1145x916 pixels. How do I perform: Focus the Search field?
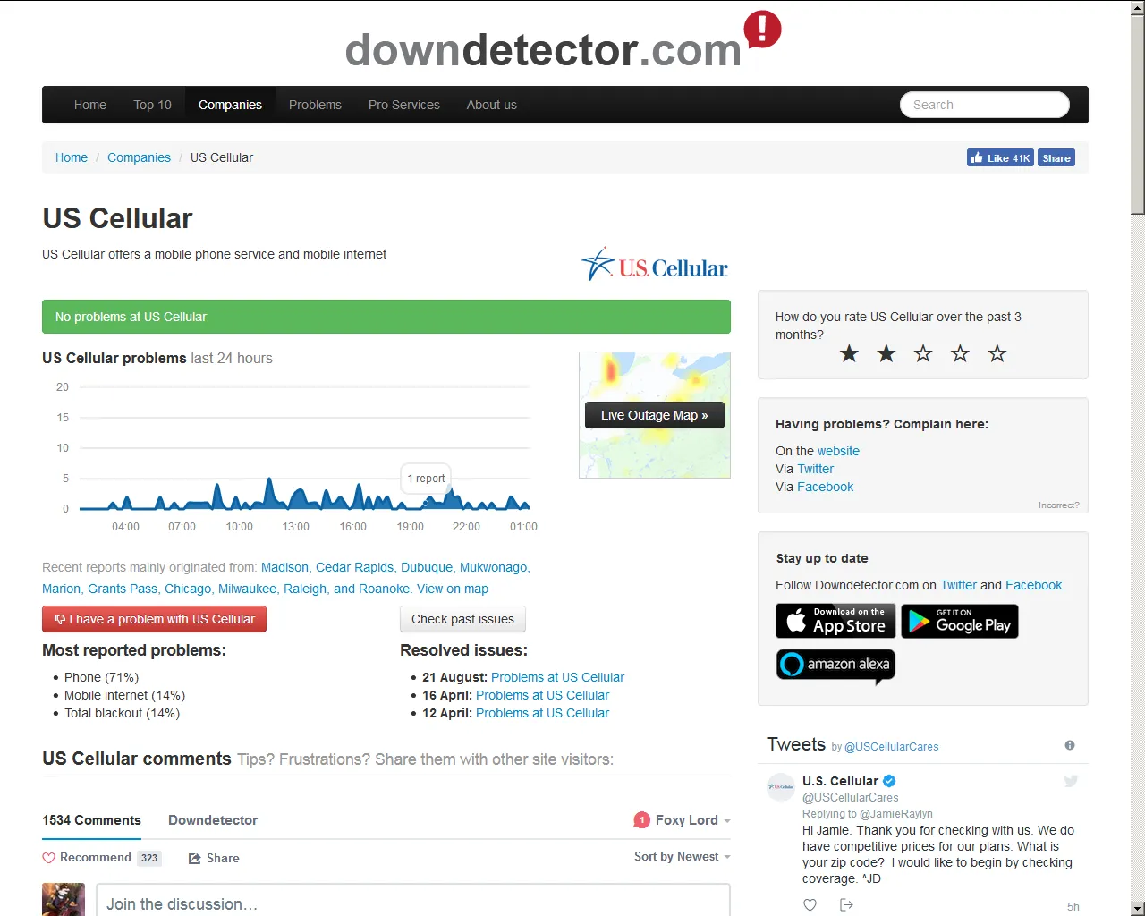click(x=985, y=105)
